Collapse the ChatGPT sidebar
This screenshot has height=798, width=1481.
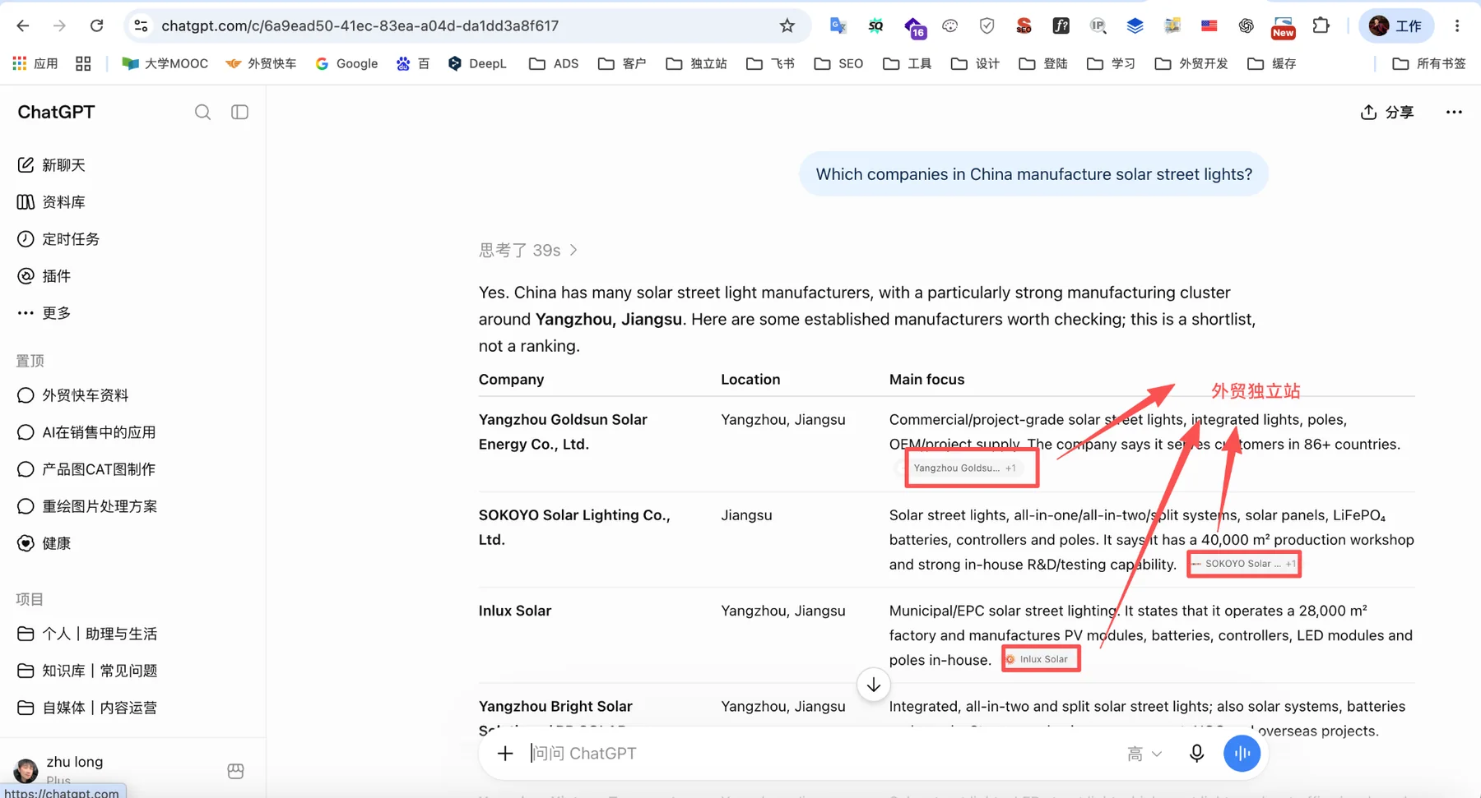pyautogui.click(x=239, y=112)
